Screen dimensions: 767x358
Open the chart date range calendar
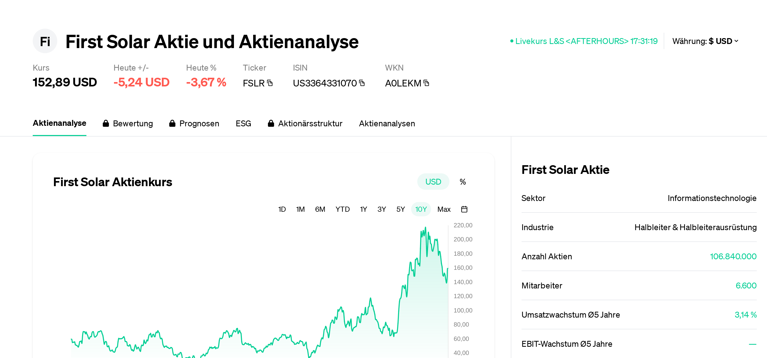tap(464, 209)
